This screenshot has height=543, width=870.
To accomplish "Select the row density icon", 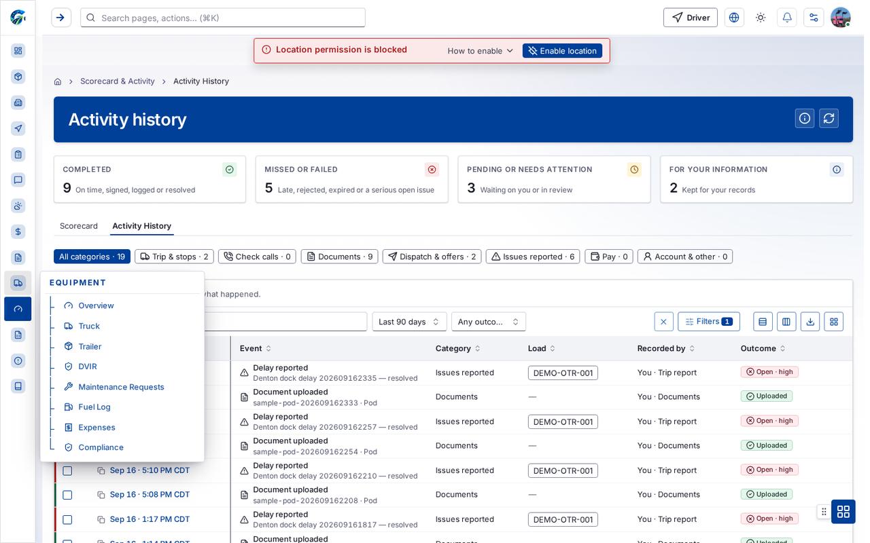I will click(x=763, y=322).
